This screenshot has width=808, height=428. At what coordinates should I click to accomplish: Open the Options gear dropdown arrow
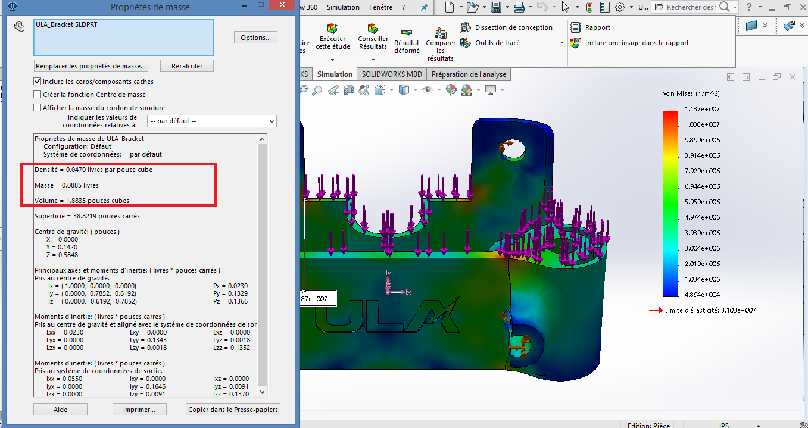click(x=631, y=7)
